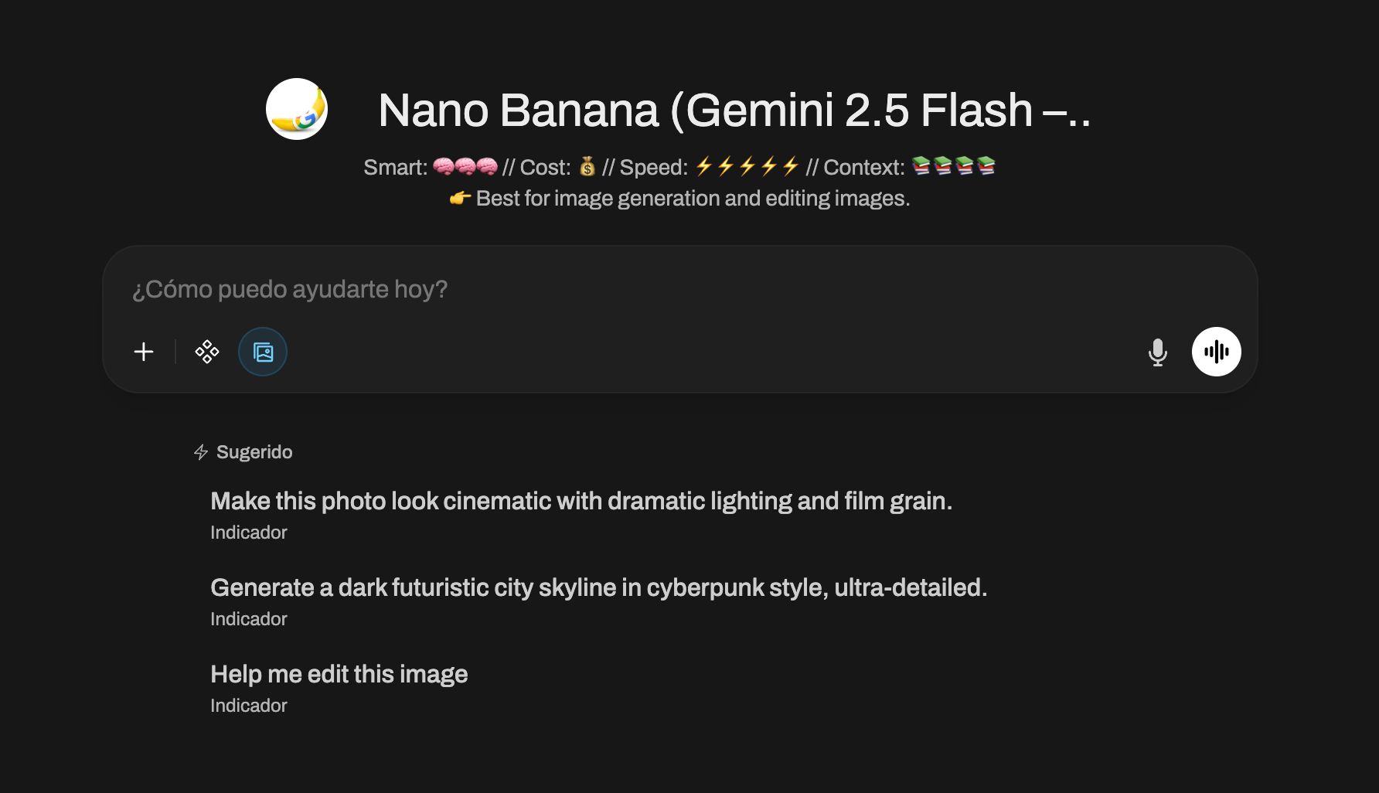
Task: Choose the cyberpunk city skyline suggestion
Action: 598,588
